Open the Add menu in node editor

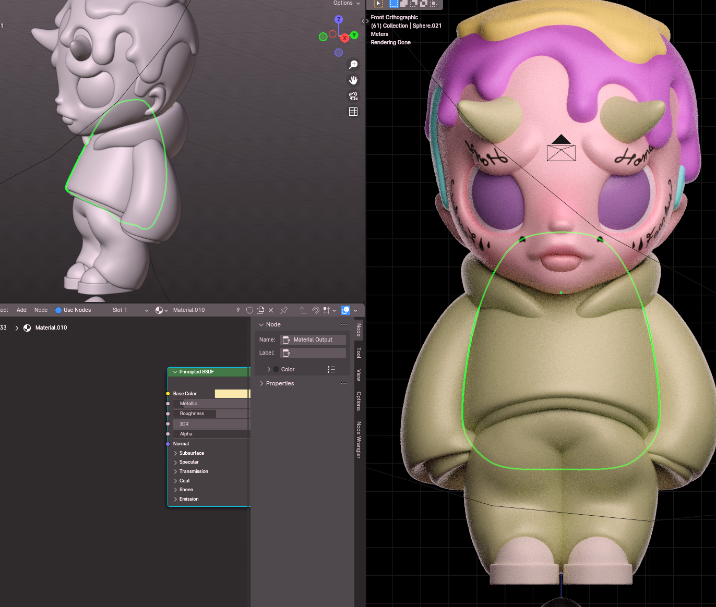tap(21, 310)
